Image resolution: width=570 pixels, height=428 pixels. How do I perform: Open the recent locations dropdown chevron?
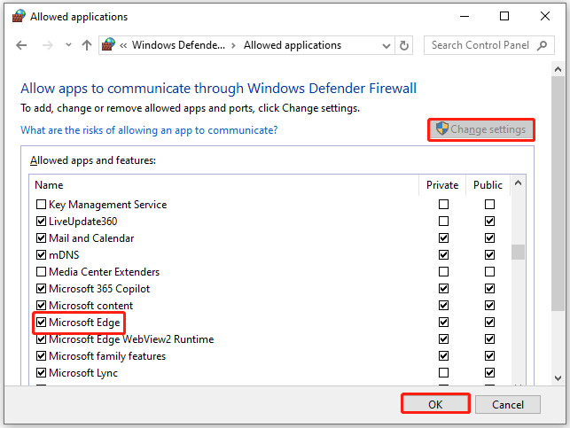(x=68, y=45)
